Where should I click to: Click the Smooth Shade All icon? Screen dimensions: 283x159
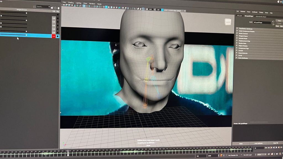point(106,7)
